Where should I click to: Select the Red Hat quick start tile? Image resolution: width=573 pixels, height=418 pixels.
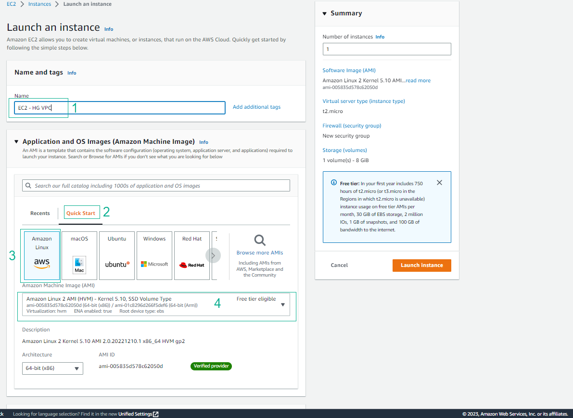click(x=192, y=255)
